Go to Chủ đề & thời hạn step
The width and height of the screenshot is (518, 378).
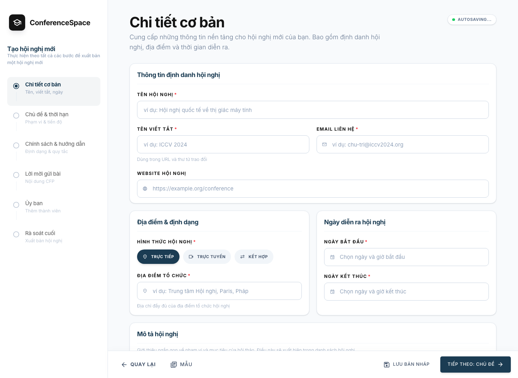[54, 121]
